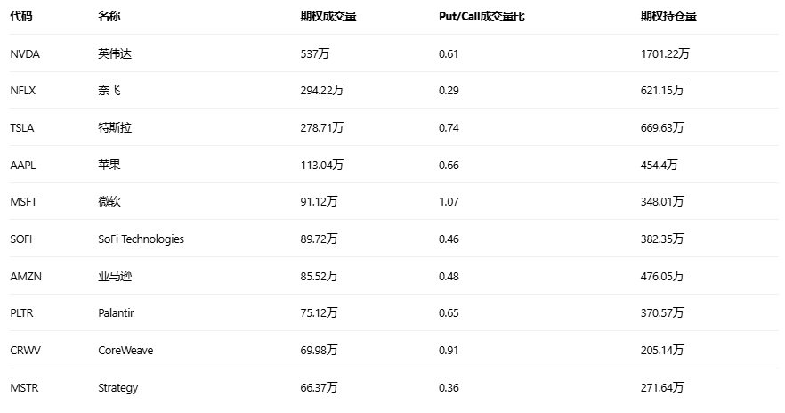This screenshot has width=785, height=413.
Task: Click the Put/Call成交量比 column header
Action: tap(482, 16)
